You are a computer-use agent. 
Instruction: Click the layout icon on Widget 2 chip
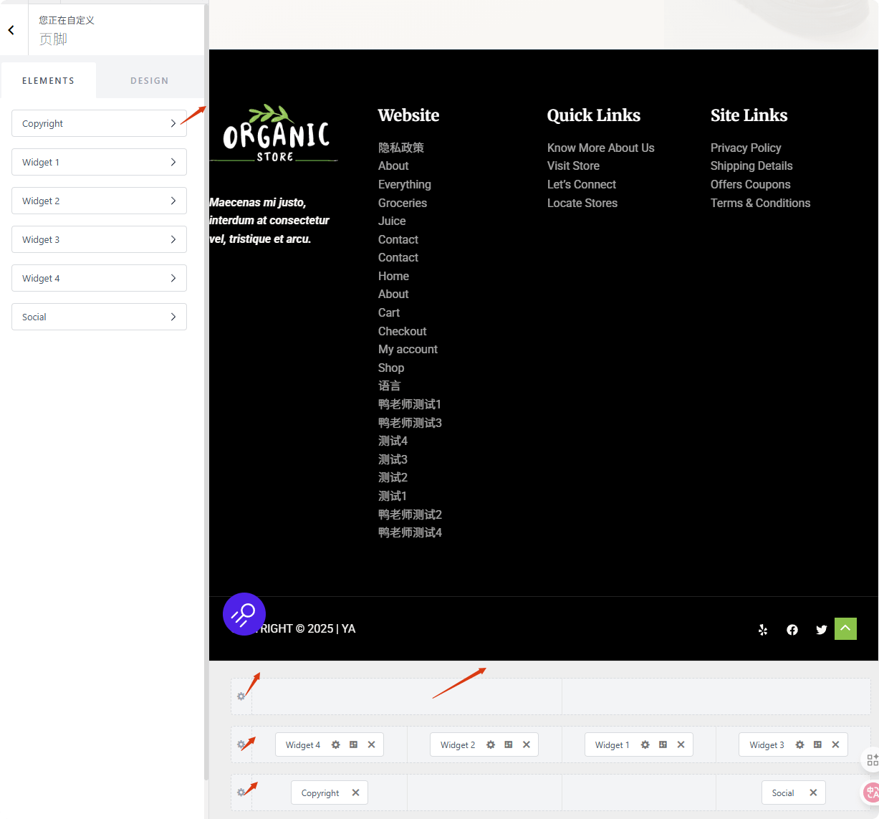pyautogui.click(x=508, y=744)
